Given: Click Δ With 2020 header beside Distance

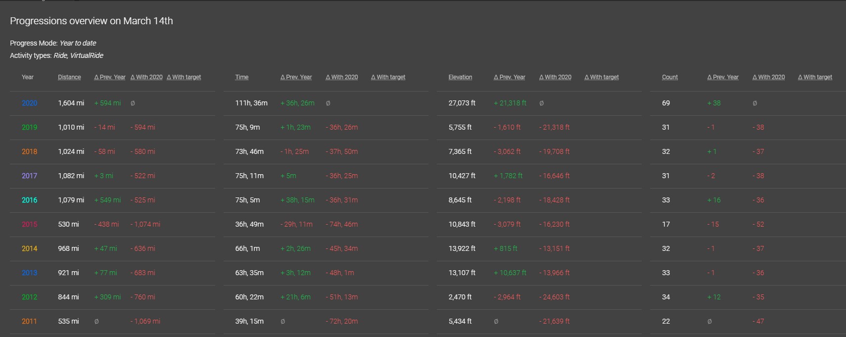Looking at the screenshot, I should (146, 77).
